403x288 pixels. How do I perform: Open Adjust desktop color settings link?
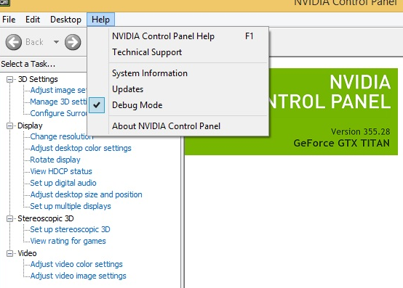tap(81, 148)
